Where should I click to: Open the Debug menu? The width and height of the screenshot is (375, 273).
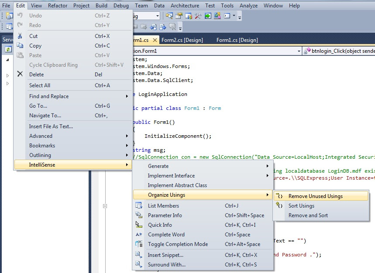pos(121,6)
